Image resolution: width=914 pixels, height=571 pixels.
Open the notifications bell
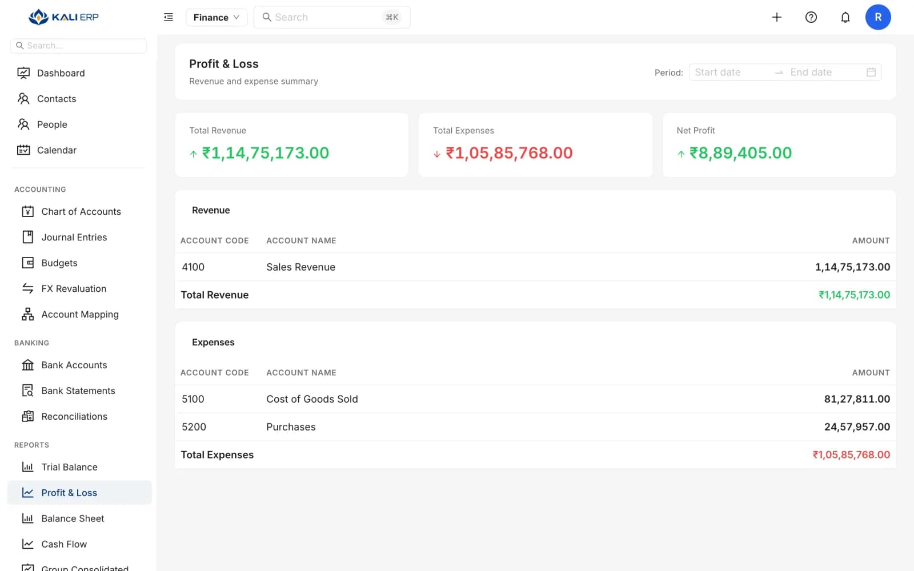(845, 17)
